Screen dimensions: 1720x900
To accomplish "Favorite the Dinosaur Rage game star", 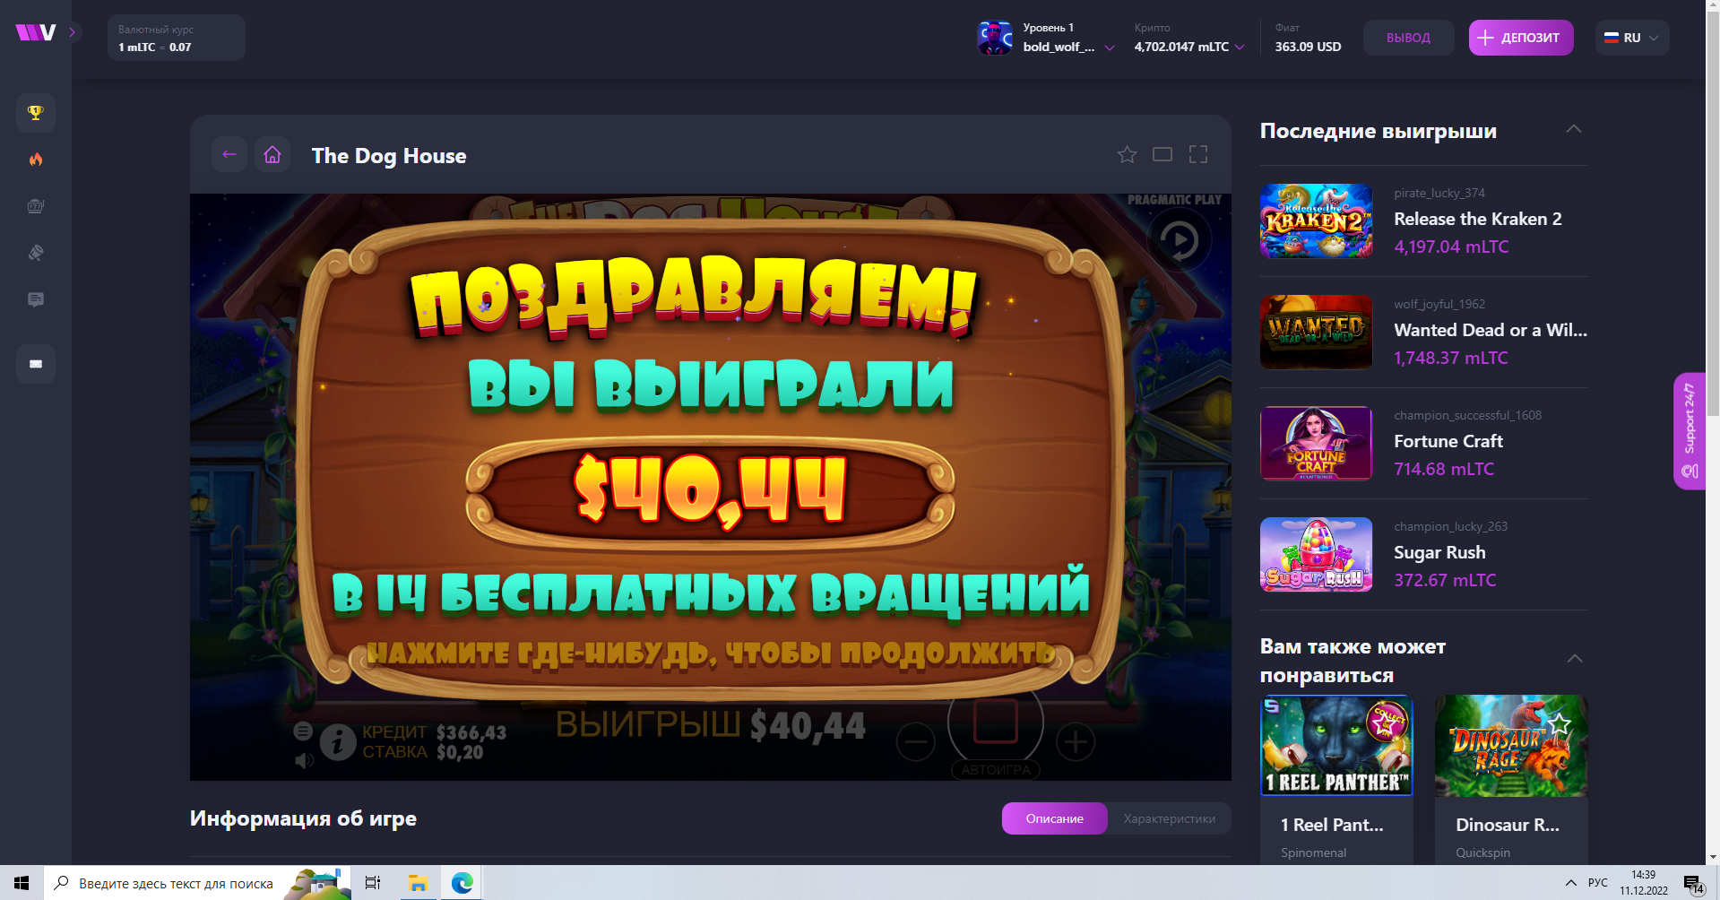I will click(1560, 723).
